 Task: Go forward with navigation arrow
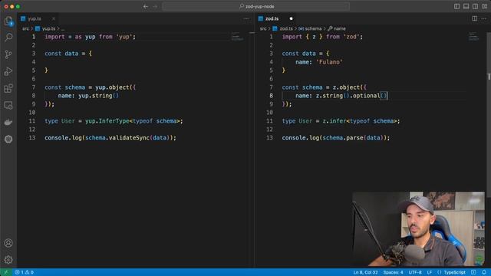155,6
